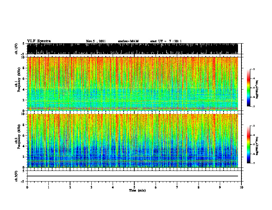Click the ch.2 color bar log(PSD) label
272x210 pixels.
[257, 146]
